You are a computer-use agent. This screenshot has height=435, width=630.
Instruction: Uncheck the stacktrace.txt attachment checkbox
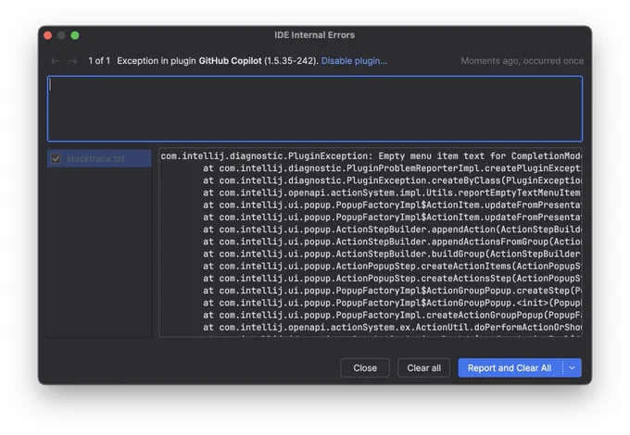pyautogui.click(x=56, y=158)
